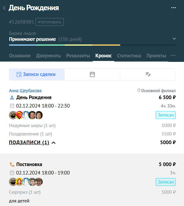Click the orange phone icon beside Постановка
The height and width of the screenshot is (206, 184).
[x=12, y=165]
